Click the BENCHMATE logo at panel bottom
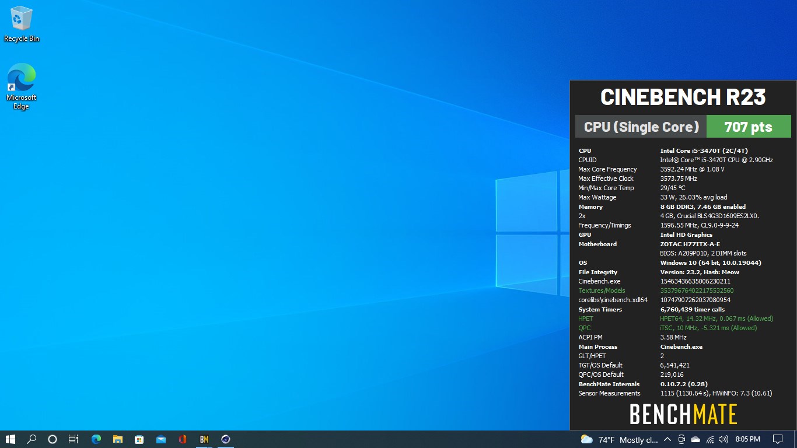 pos(683,415)
